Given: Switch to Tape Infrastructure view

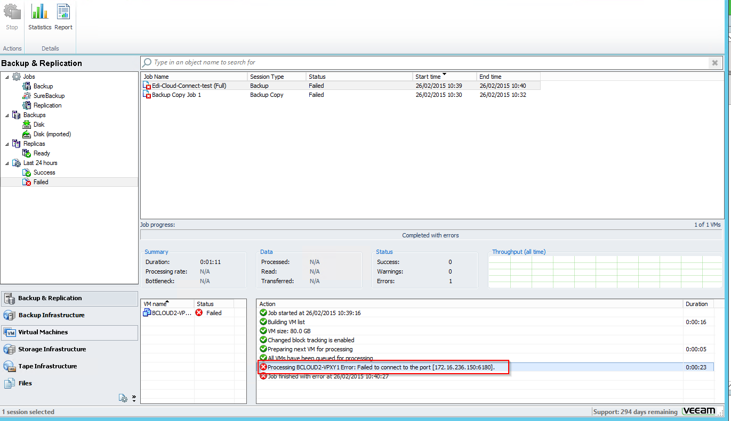Looking at the screenshot, I should click(69, 366).
